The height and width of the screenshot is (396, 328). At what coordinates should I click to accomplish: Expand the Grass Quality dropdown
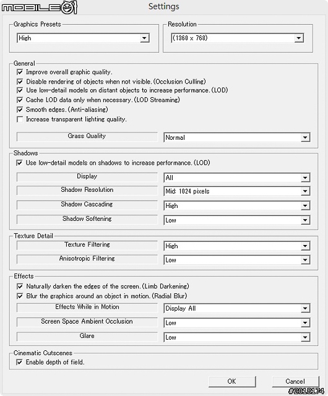point(237,137)
